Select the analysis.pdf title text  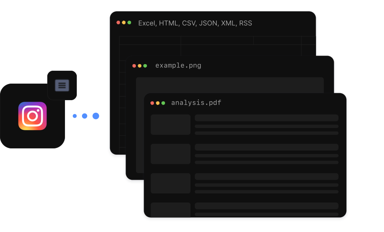(x=196, y=103)
